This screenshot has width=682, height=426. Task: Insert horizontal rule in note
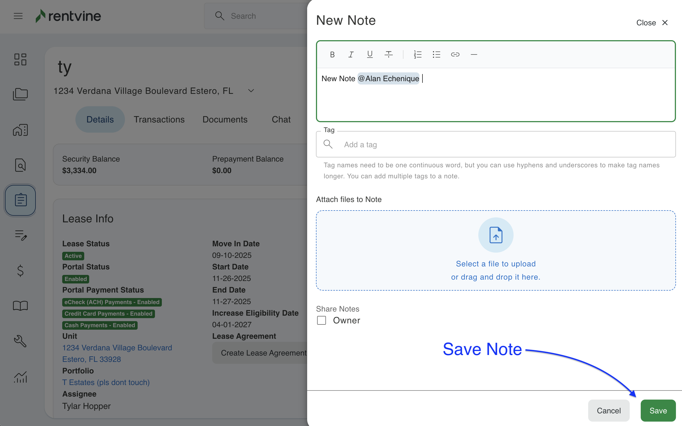pyautogui.click(x=474, y=54)
